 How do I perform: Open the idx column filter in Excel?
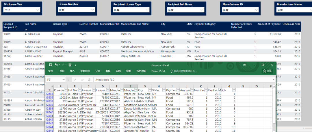234,90
